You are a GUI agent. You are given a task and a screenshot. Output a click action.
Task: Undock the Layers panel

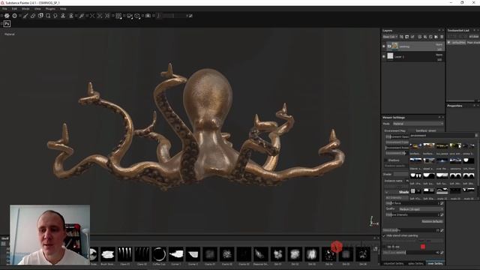pos(439,30)
